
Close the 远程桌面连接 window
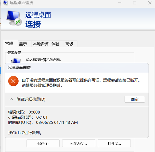[150, 3]
